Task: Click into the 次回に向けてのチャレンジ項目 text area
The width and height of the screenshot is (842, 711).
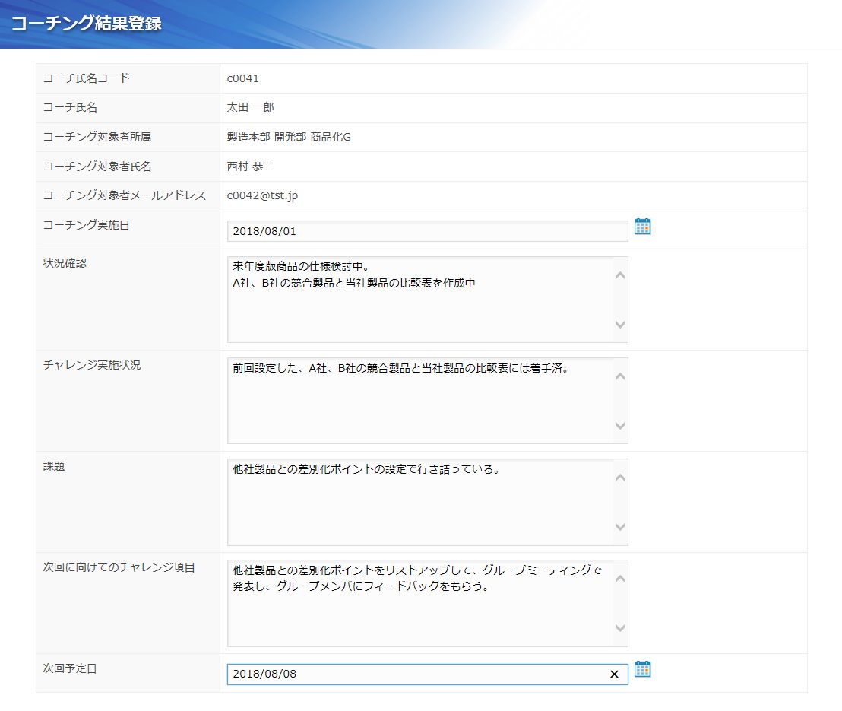Action: pyautogui.click(x=419, y=603)
